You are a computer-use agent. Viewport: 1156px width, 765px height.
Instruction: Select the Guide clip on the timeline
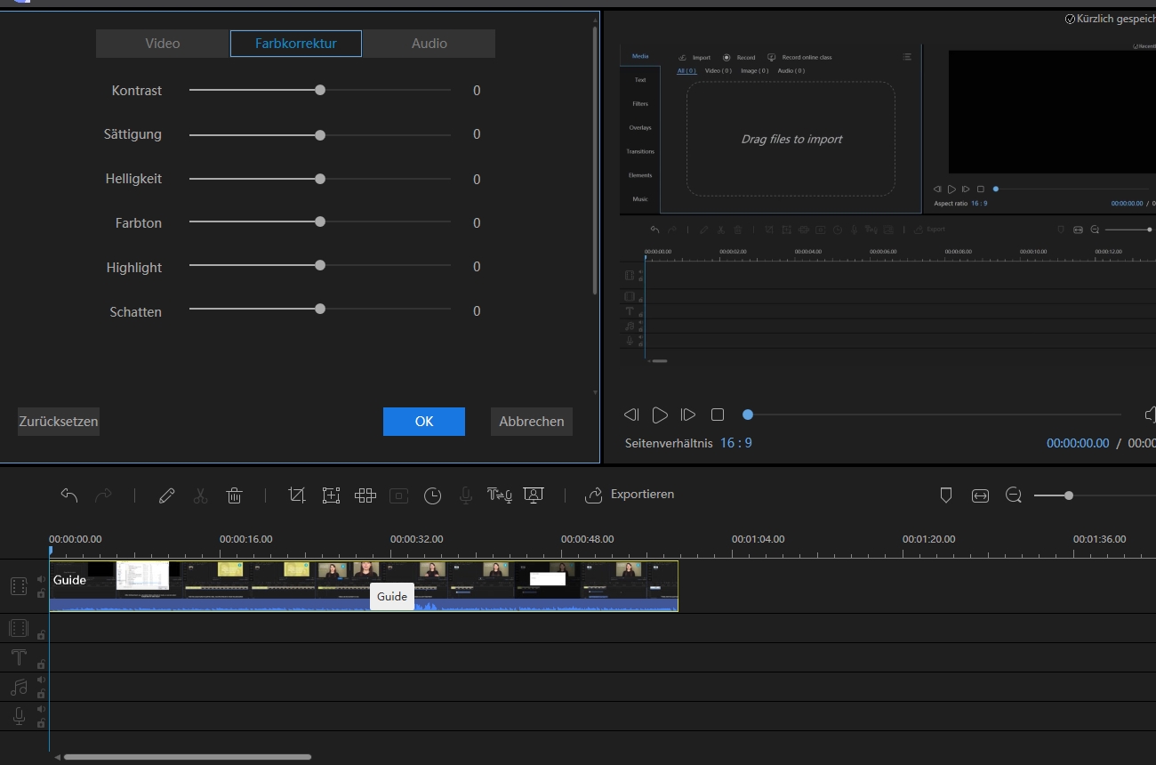364,586
